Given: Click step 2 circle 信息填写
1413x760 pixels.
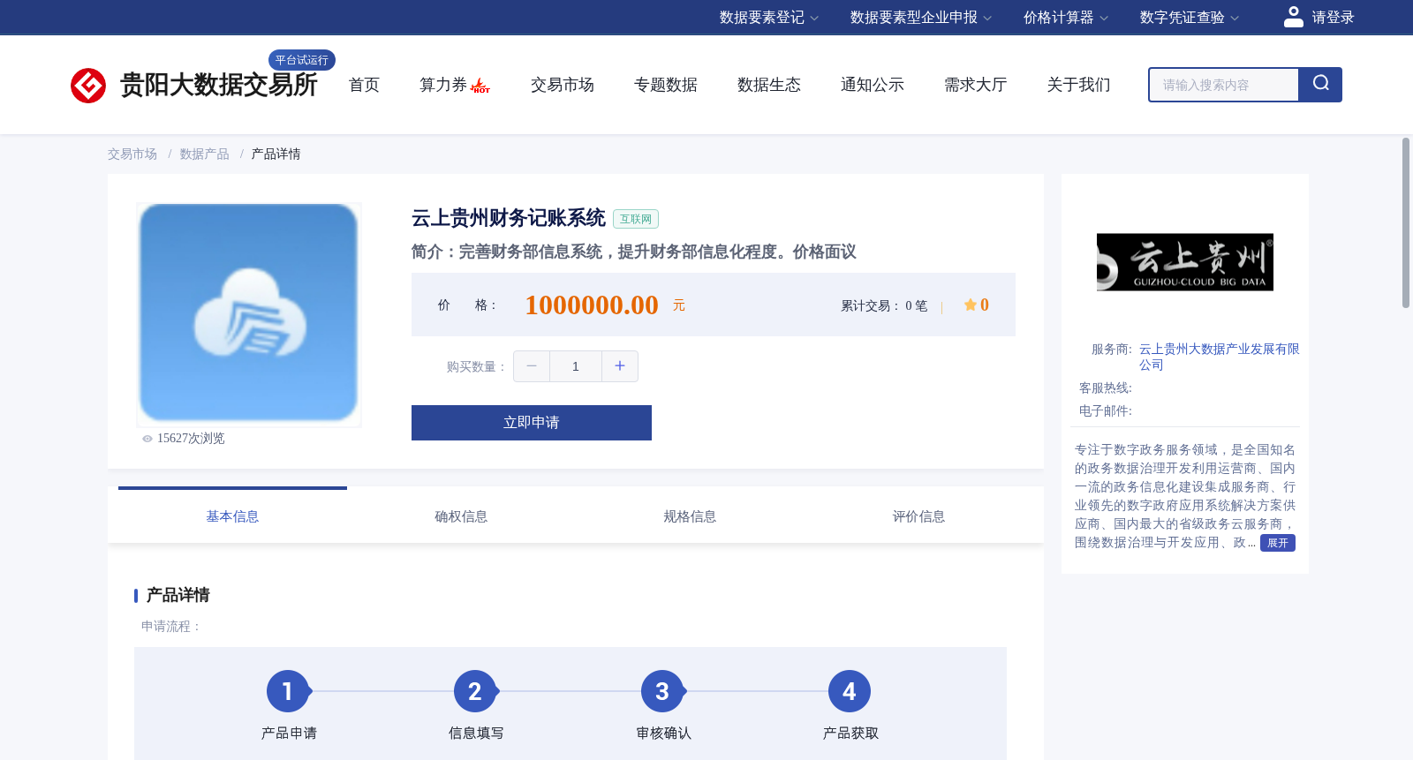Looking at the screenshot, I should 475,691.
